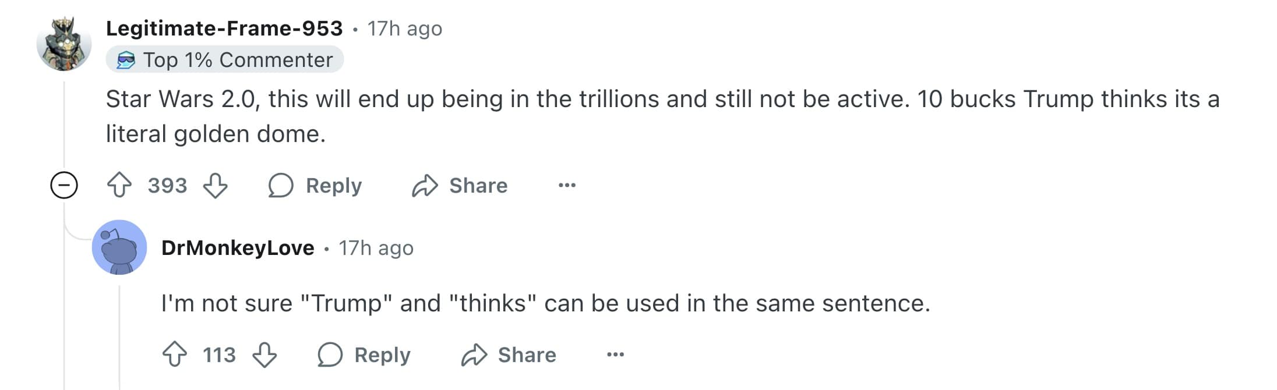Share the Star Wars 2.0 comment
1277x390 pixels.
click(460, 186)
